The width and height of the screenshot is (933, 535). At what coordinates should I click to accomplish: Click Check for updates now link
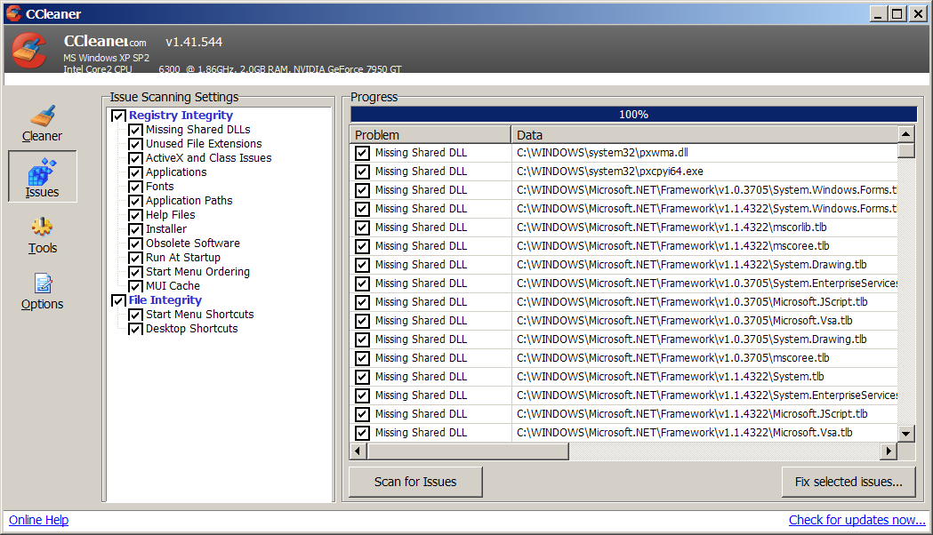(857, 520)
